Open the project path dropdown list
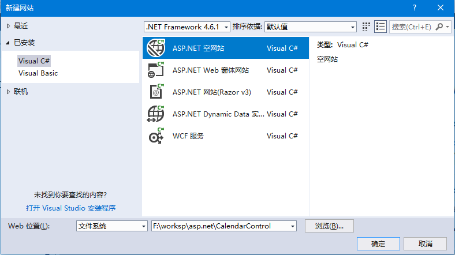455x255 pixels. pyautogui.click(x=293, y=226)
